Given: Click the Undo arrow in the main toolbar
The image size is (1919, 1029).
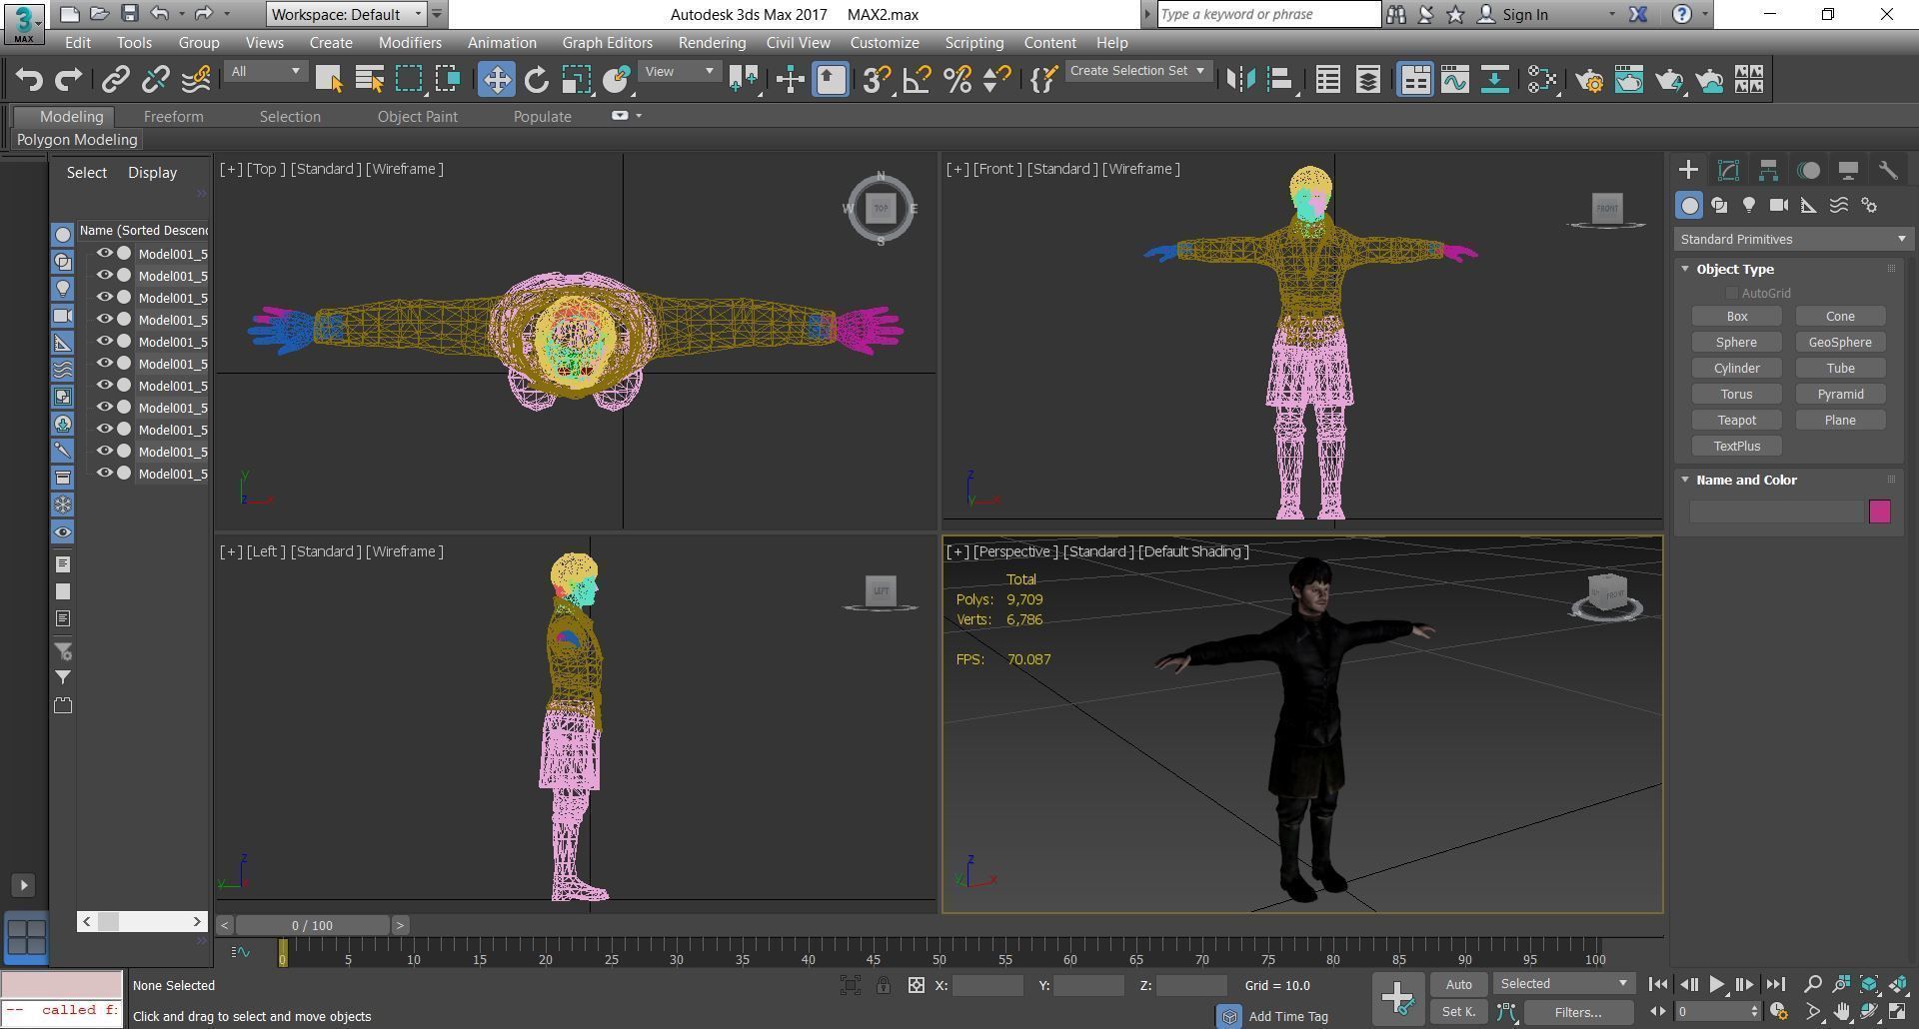Looking at the screenshot, I should [29, 79].
